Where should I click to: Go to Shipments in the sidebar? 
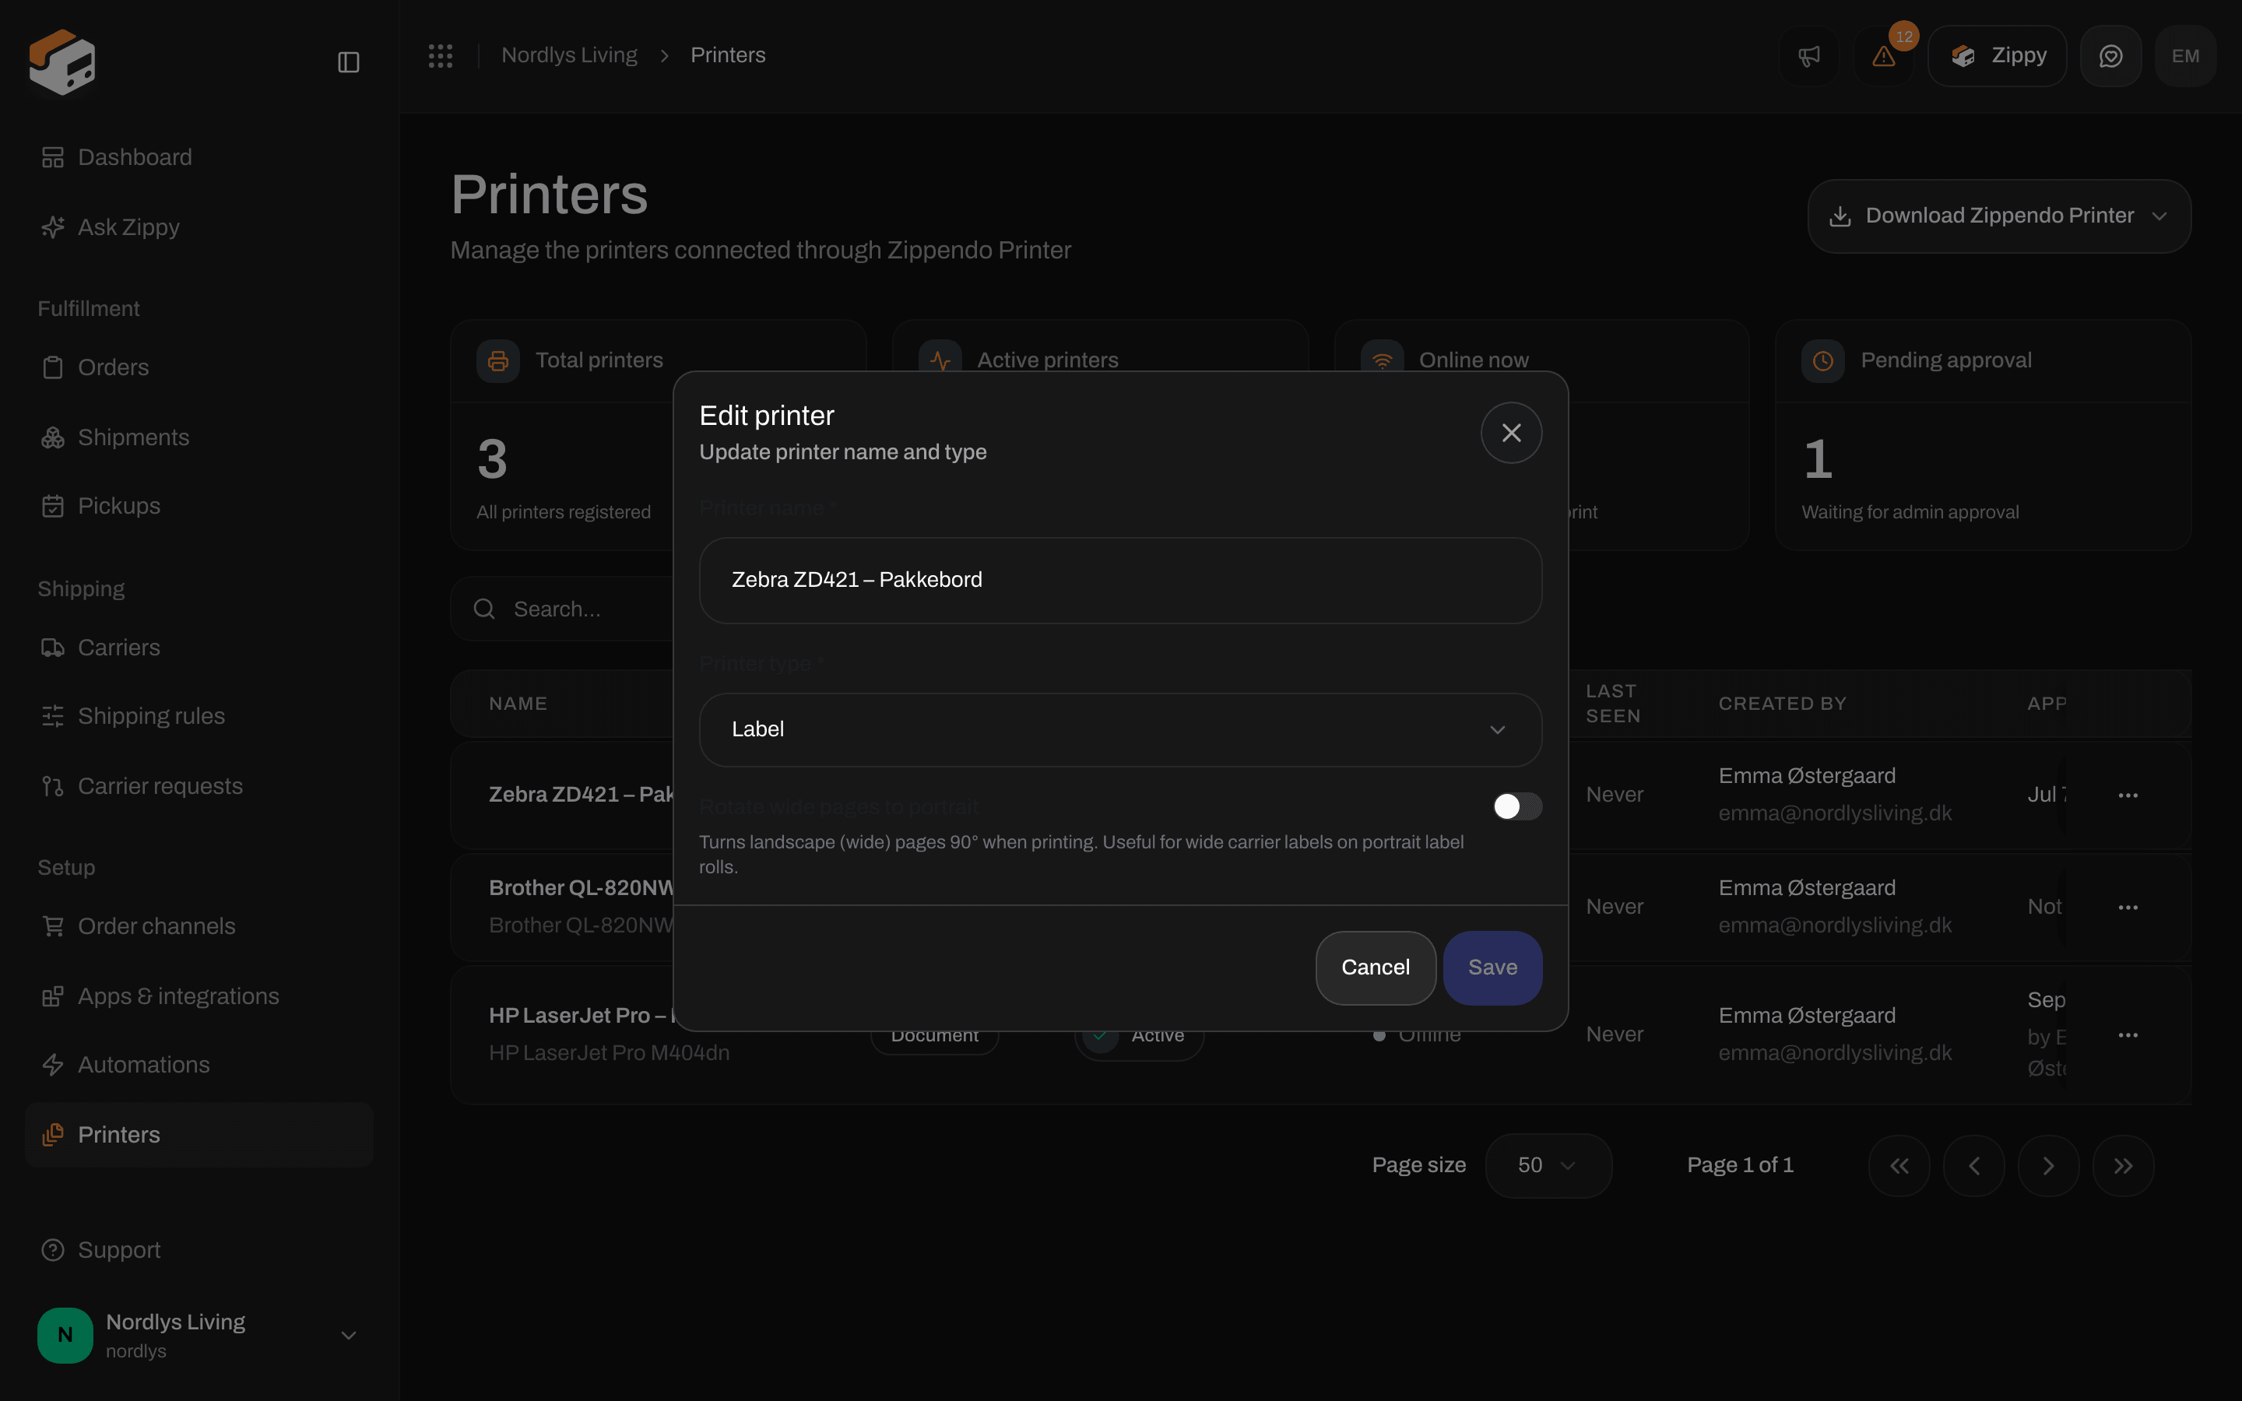(199, 437)
